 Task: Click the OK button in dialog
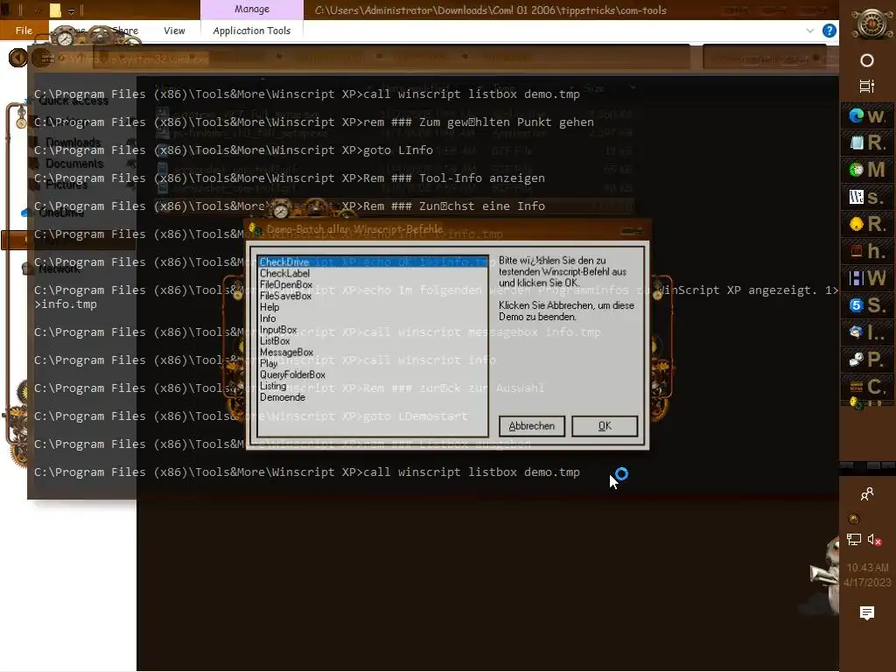point(605,426)
